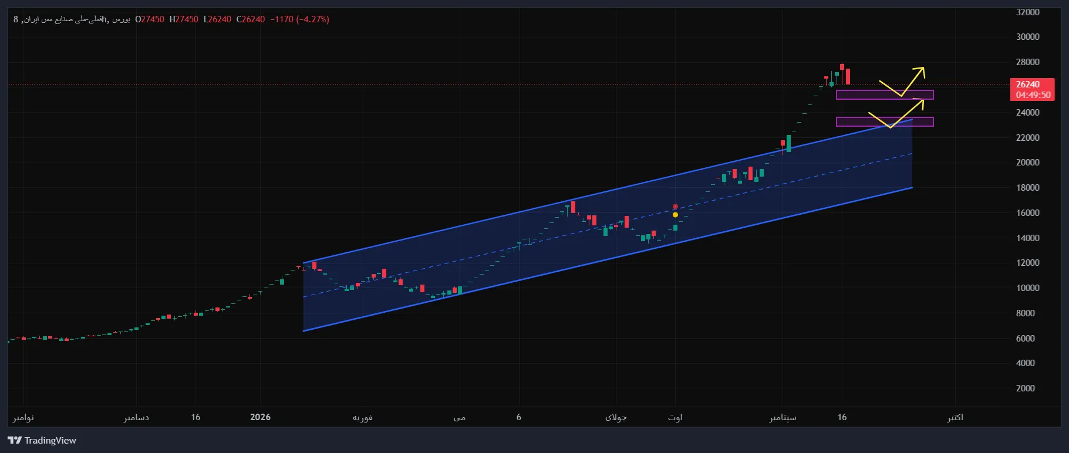Click the می label on the time axis
The image size is (1069, 453).
[x=460, y=417]
